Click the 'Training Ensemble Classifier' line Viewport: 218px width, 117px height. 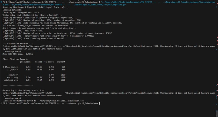pyautogui.click(x=39, y=18)
